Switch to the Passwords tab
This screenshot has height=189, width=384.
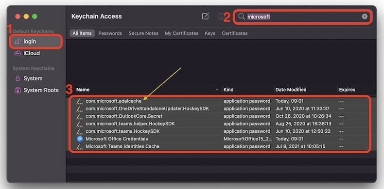[x=110, y=33]
